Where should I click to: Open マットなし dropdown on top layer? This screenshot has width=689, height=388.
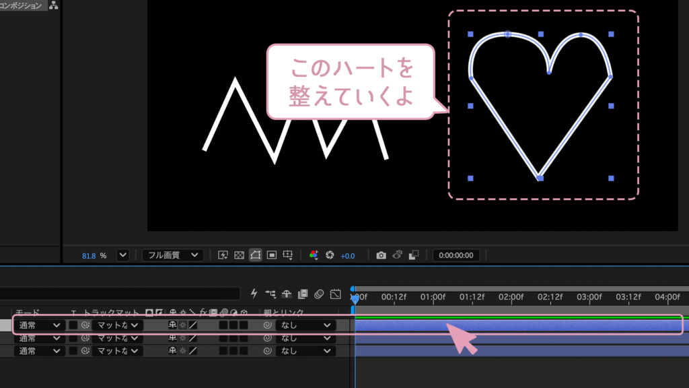(x=117, y=325)
